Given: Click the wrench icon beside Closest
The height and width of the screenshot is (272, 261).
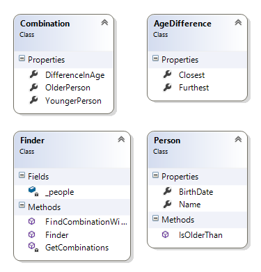Looking at the screenshot, I should click(x=167, y=74).
